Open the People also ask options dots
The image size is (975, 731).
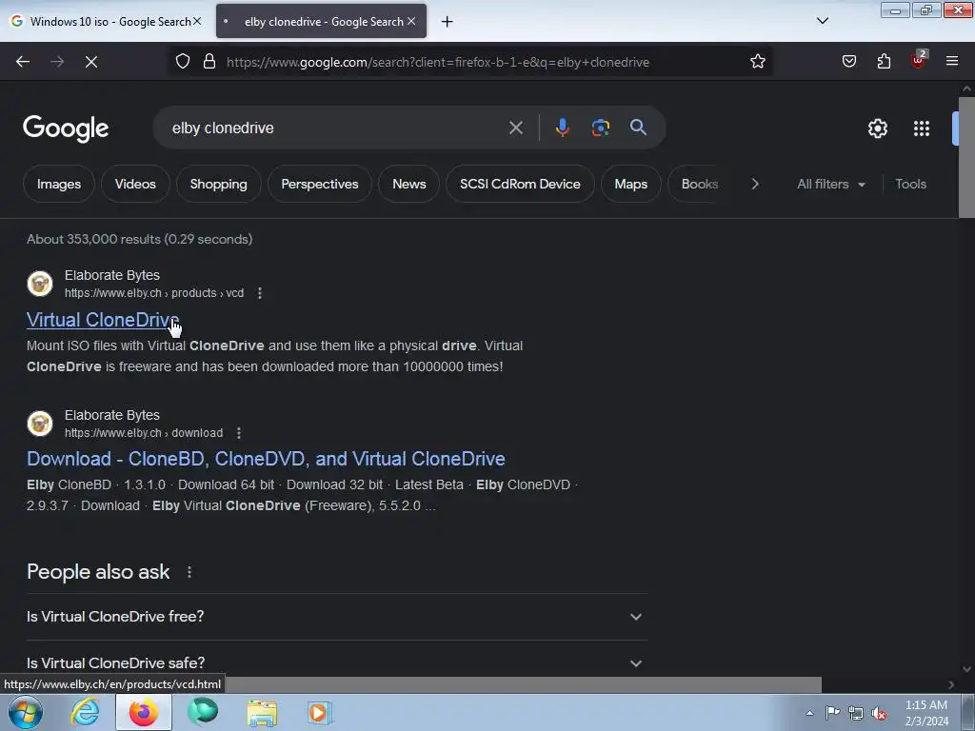pos(189,572)
